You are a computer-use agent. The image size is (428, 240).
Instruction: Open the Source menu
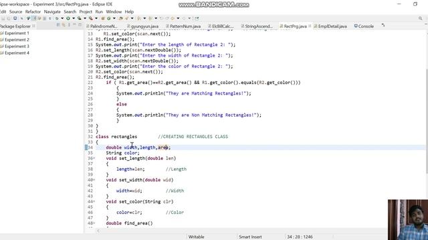click(15, 12)
